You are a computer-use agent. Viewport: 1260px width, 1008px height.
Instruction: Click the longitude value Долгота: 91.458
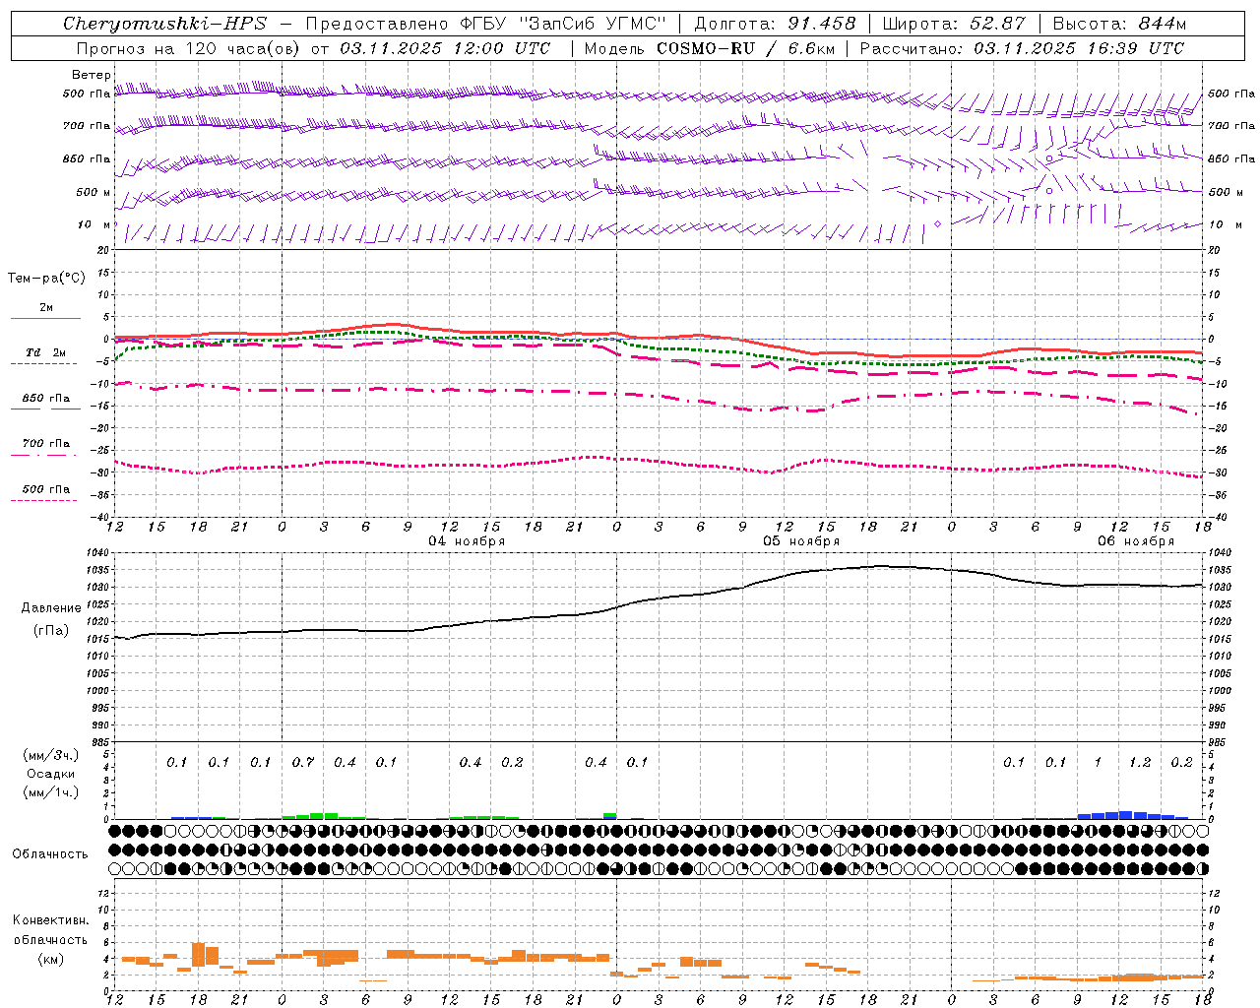pyautogui.click(x=776, y=24)
